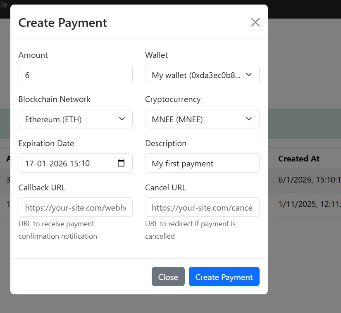Click the date text in Expiration Date field

pos(57,163)
